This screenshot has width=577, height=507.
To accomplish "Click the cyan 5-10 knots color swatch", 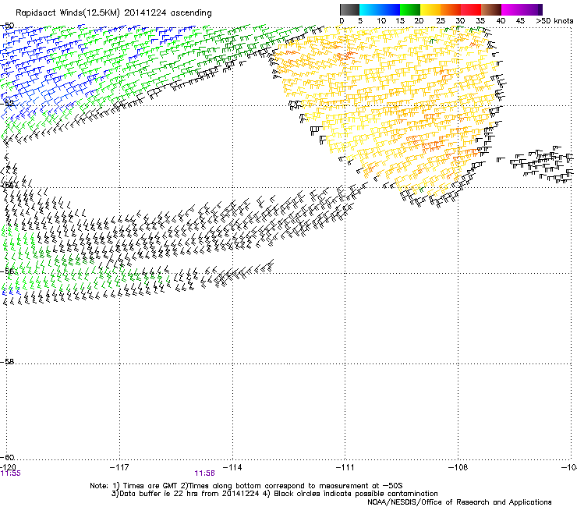I will [x=370, y=9].
